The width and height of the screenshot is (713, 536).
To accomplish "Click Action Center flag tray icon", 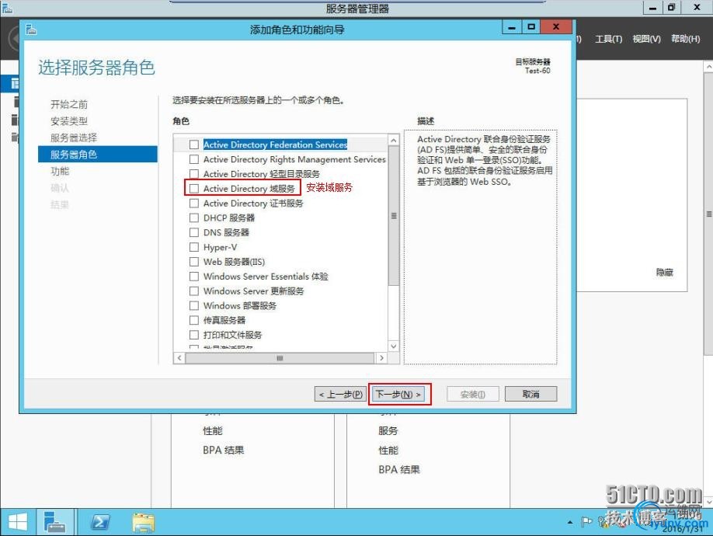I will [x=586, y=522].
